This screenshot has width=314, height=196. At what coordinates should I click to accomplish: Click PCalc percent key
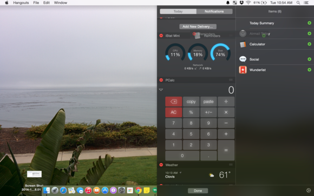coord(191,112)
